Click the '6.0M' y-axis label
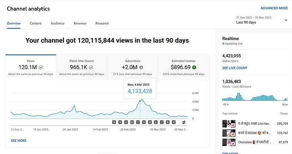The image size is (292, 154). pos(196,93)
